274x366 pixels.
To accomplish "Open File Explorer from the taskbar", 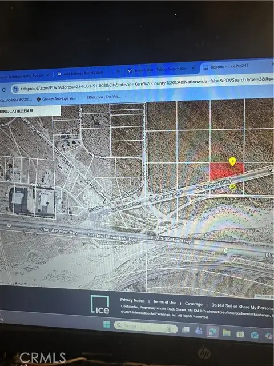I will [x=226, y=333].
